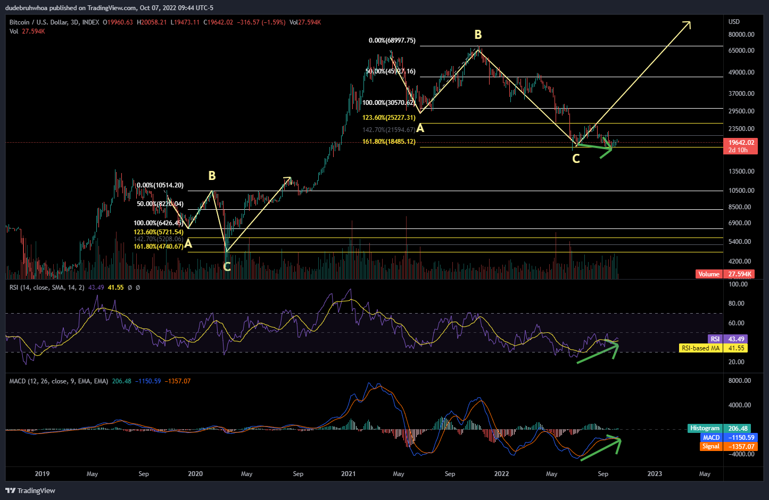Click the USD currency label above the price axis

734,22
